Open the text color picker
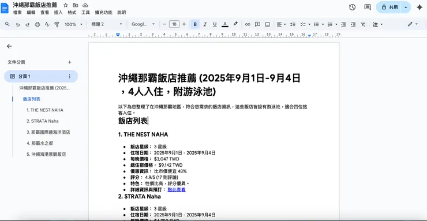This screenshot has height=221, width=427. click(x=224, y=24)
